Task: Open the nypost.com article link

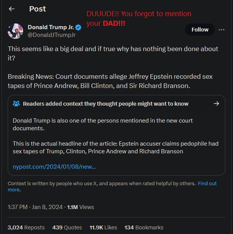Action: [x=54, y=166]
